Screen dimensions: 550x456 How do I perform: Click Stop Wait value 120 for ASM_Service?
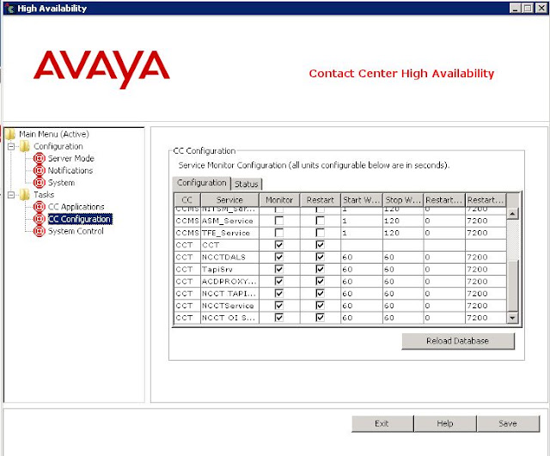[403, 221]
